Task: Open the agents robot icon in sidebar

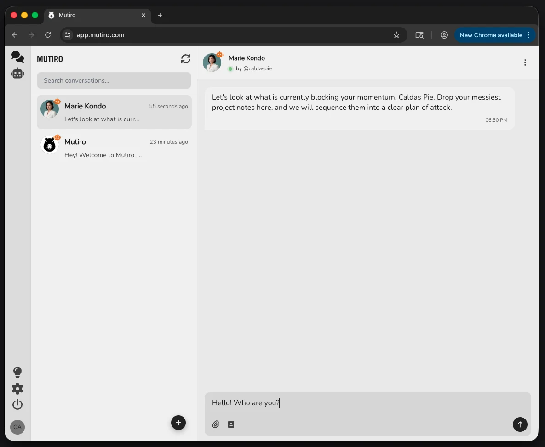Action: (17, 73)
